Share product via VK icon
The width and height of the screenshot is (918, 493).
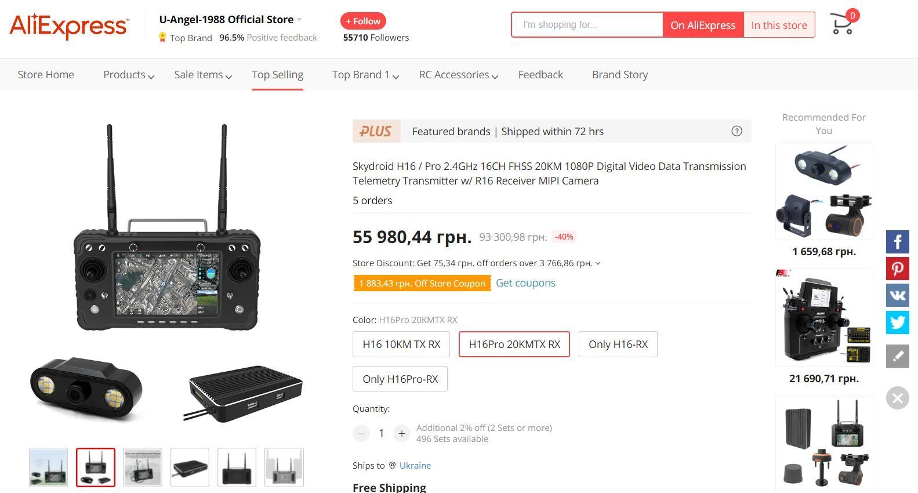(897, 296)
